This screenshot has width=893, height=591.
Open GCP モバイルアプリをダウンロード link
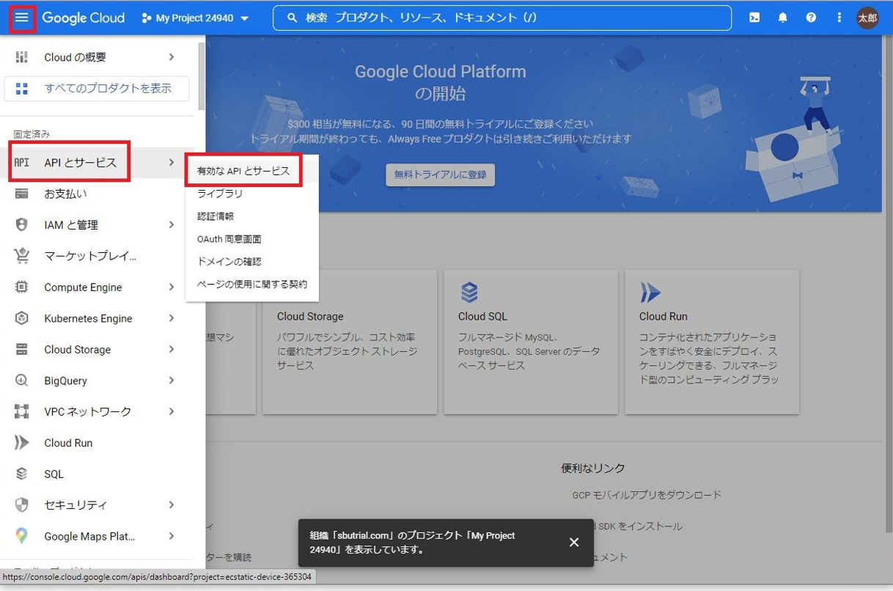pyautogui.click(x=647, y=495)
